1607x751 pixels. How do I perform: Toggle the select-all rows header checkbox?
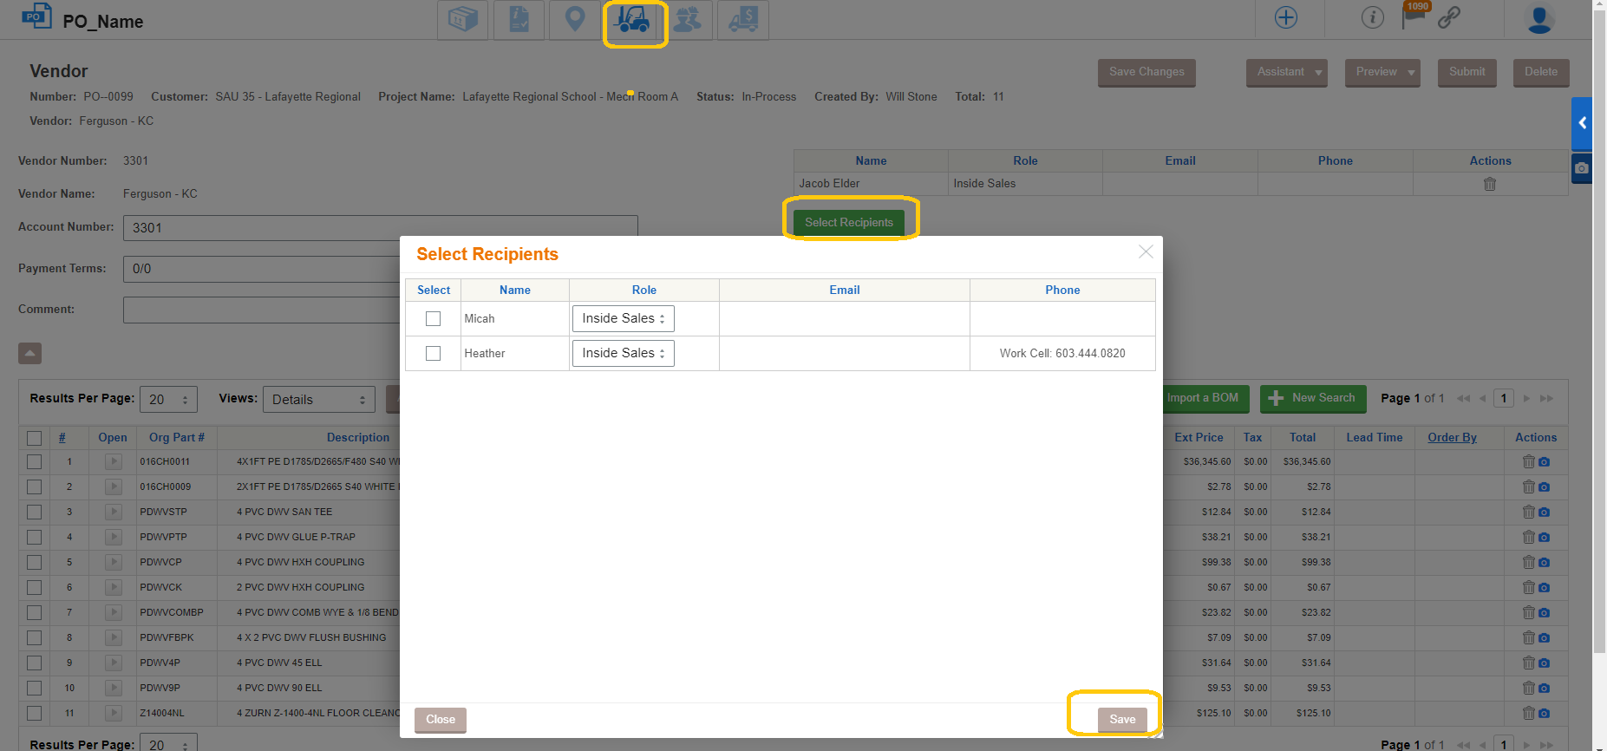coord(34,438)
